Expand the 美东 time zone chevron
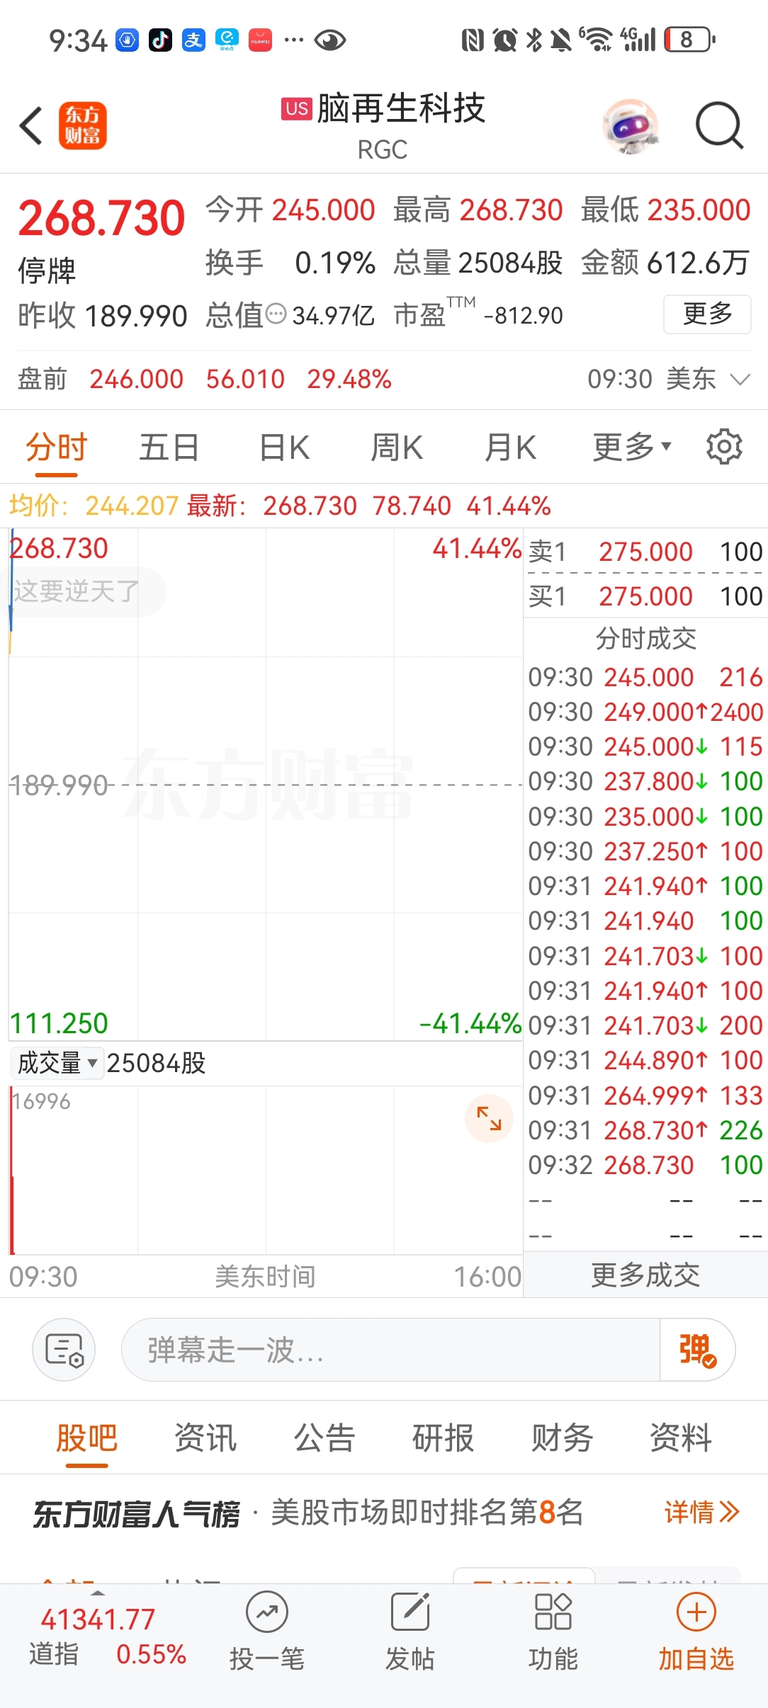The width and height of the screenshot is (768, 1708). pyautogui.click(x=740, y=380)
